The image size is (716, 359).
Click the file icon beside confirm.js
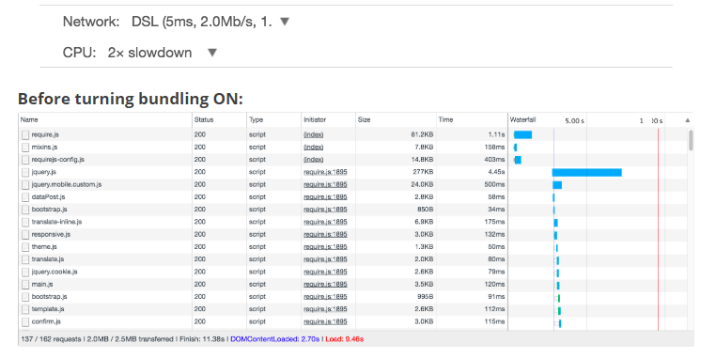click(25, 321)
